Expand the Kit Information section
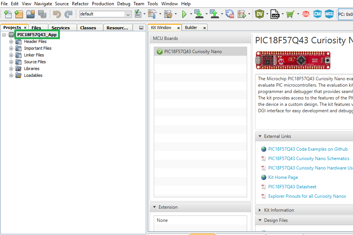353x235 pixels. 260,210
